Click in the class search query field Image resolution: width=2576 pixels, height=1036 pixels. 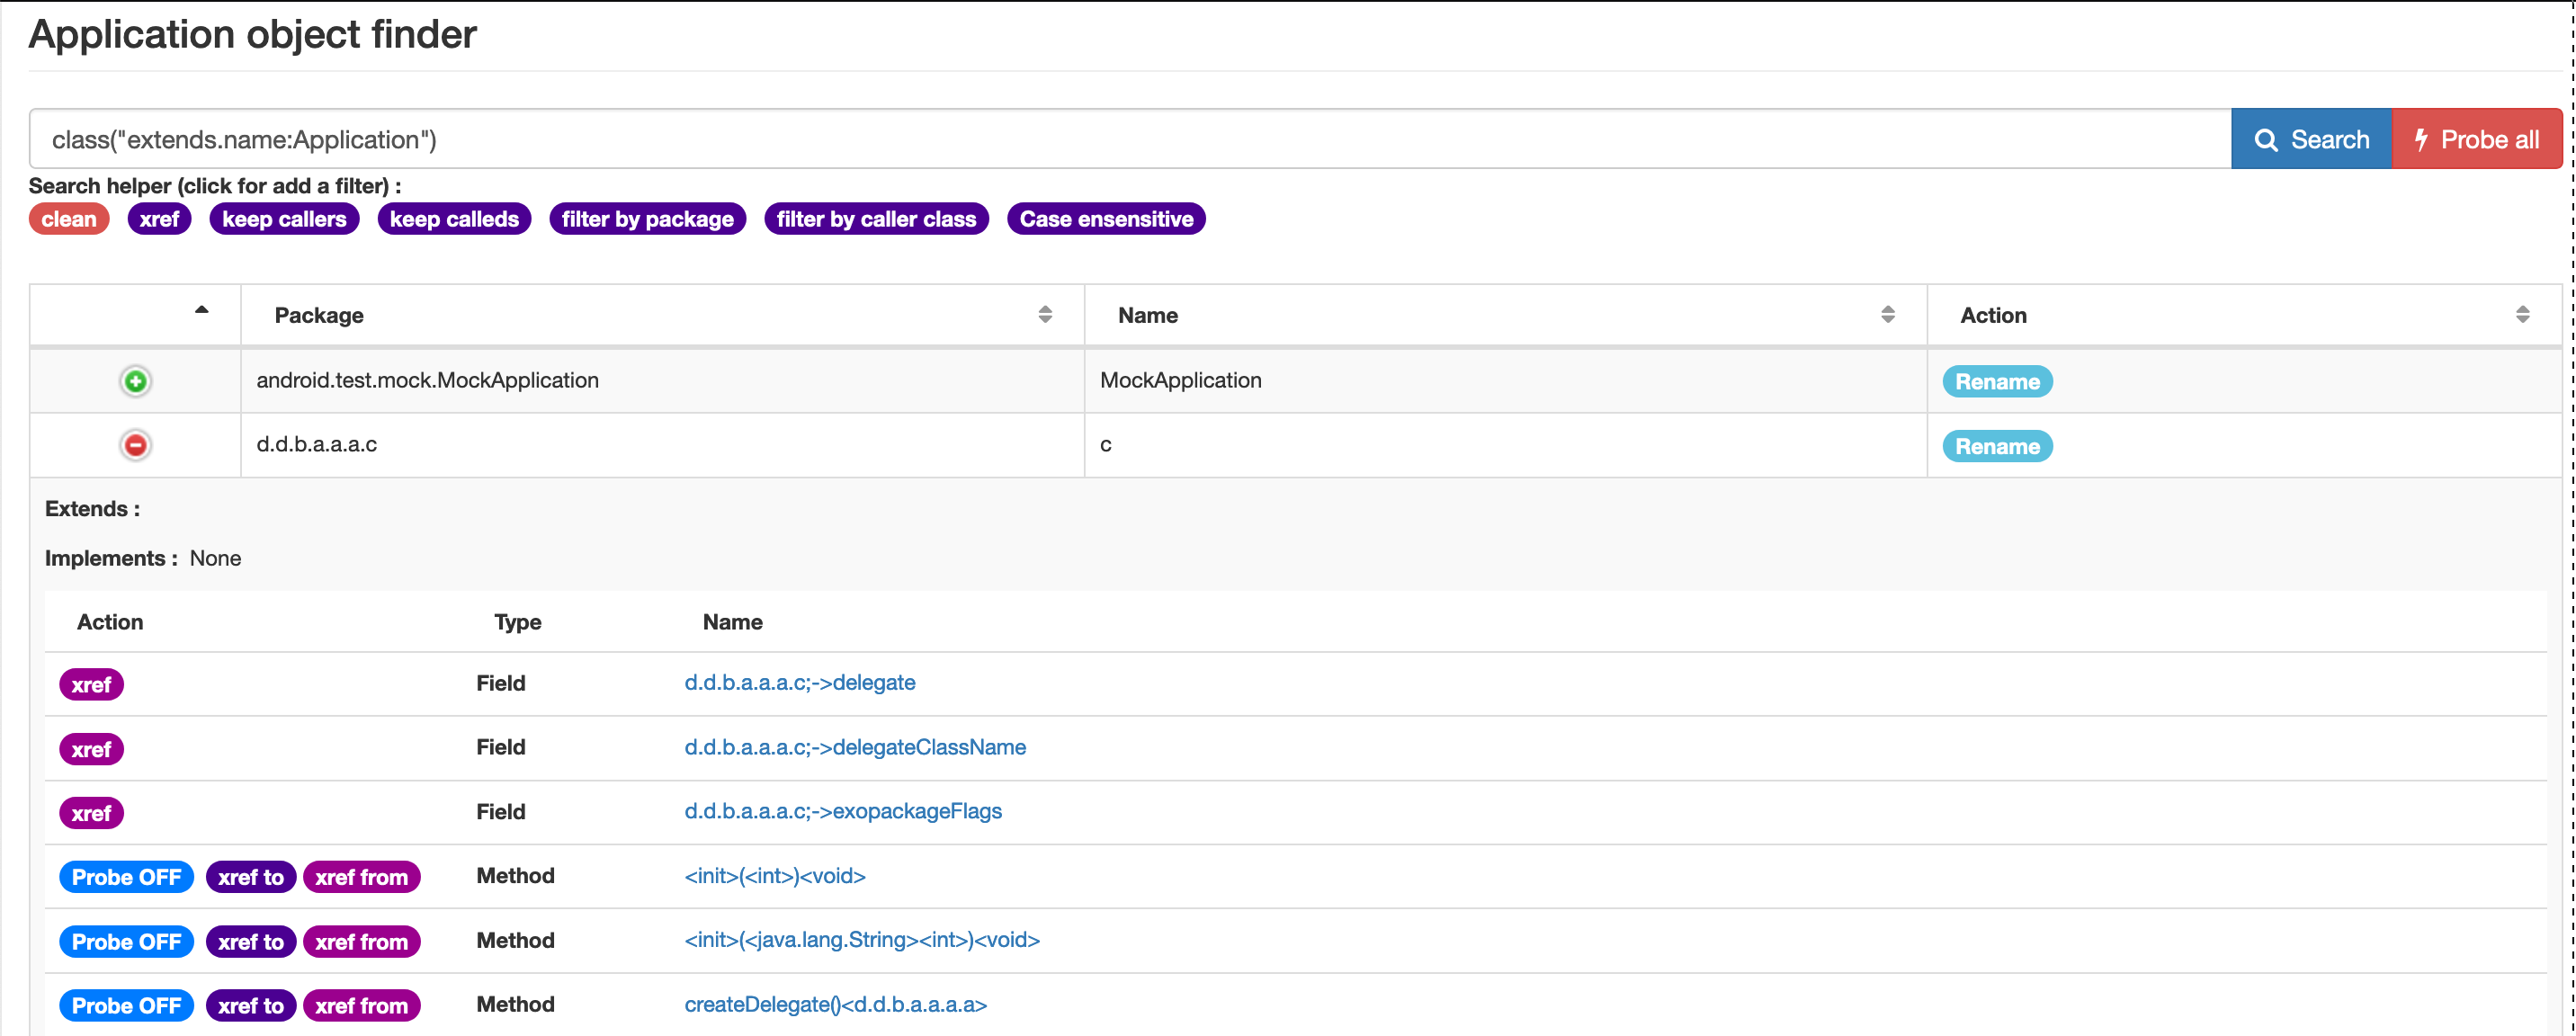1130,139
